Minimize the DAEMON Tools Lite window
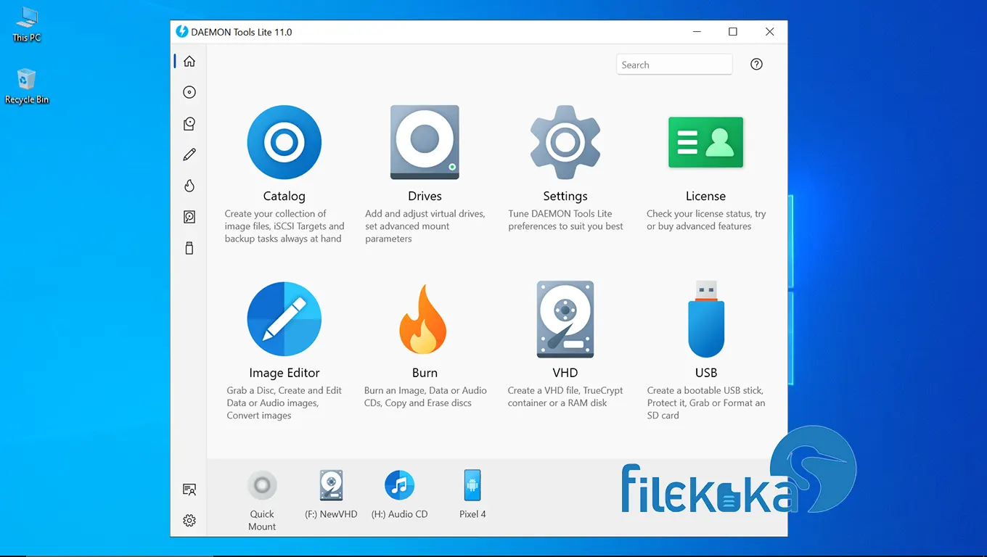This screenshot has height=557, width=987. (x=697, y=32)
